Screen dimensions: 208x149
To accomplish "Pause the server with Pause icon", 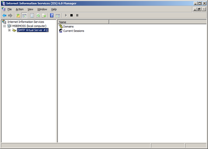I will click(x=77, y=15).
